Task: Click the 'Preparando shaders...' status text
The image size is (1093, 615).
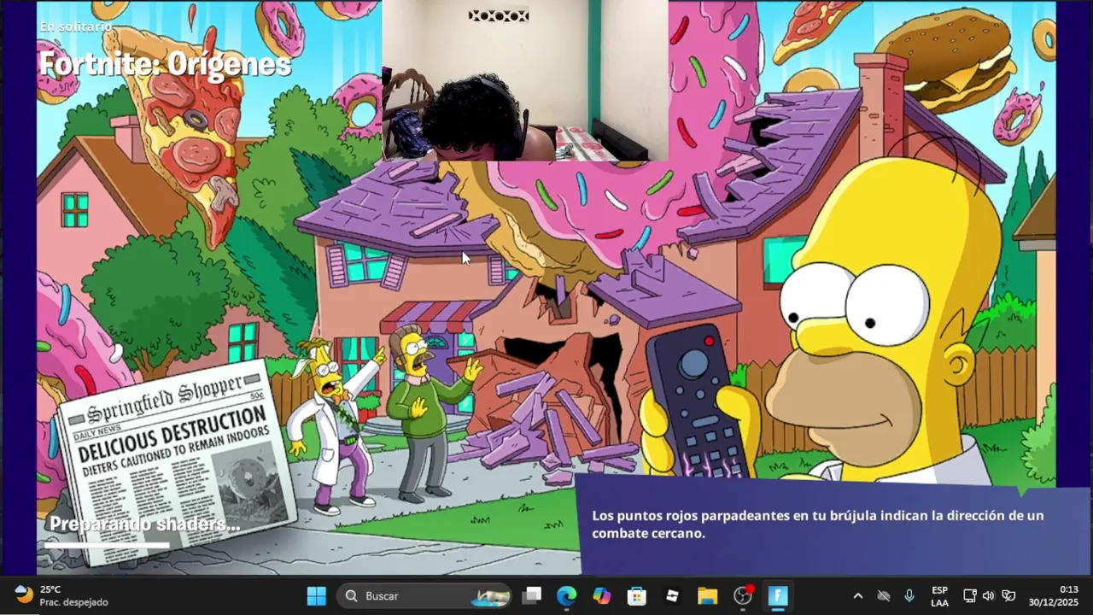Action: tap(144, 524)
